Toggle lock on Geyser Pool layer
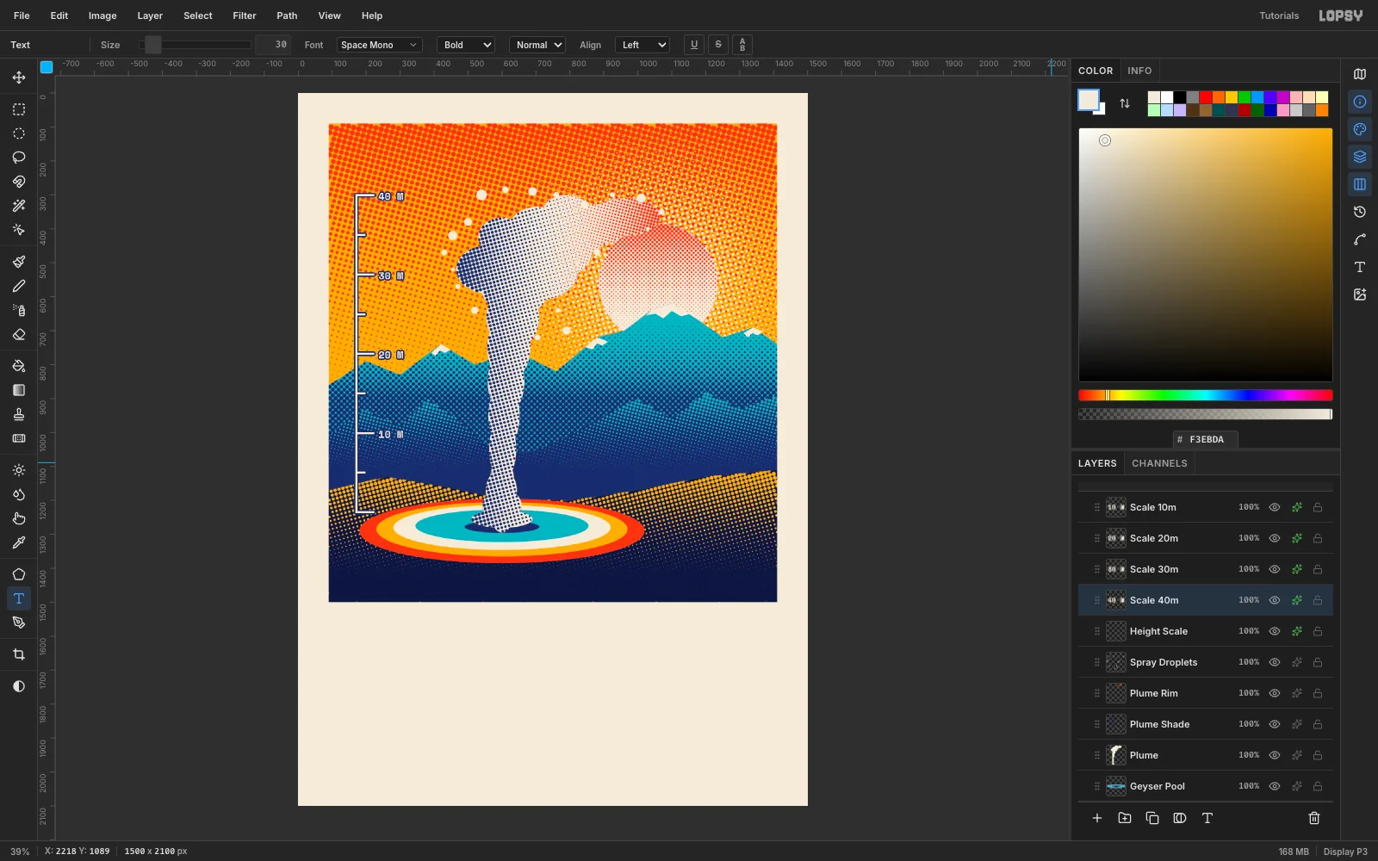The height and width of the screenshot is (861, 1378). coord(1318,786)
